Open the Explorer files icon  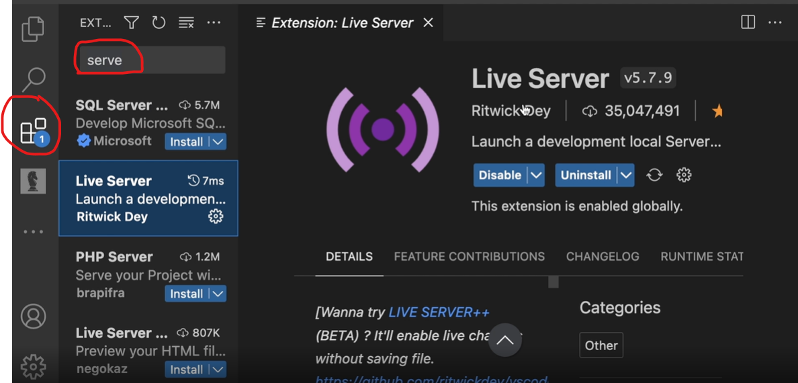tap(33, 30)
